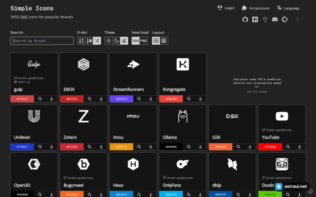Order icons alphabetically

tap(81, 41)
